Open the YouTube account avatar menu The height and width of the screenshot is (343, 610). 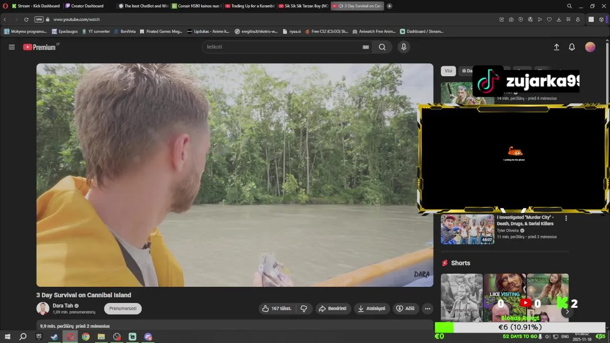pos(590,47)
